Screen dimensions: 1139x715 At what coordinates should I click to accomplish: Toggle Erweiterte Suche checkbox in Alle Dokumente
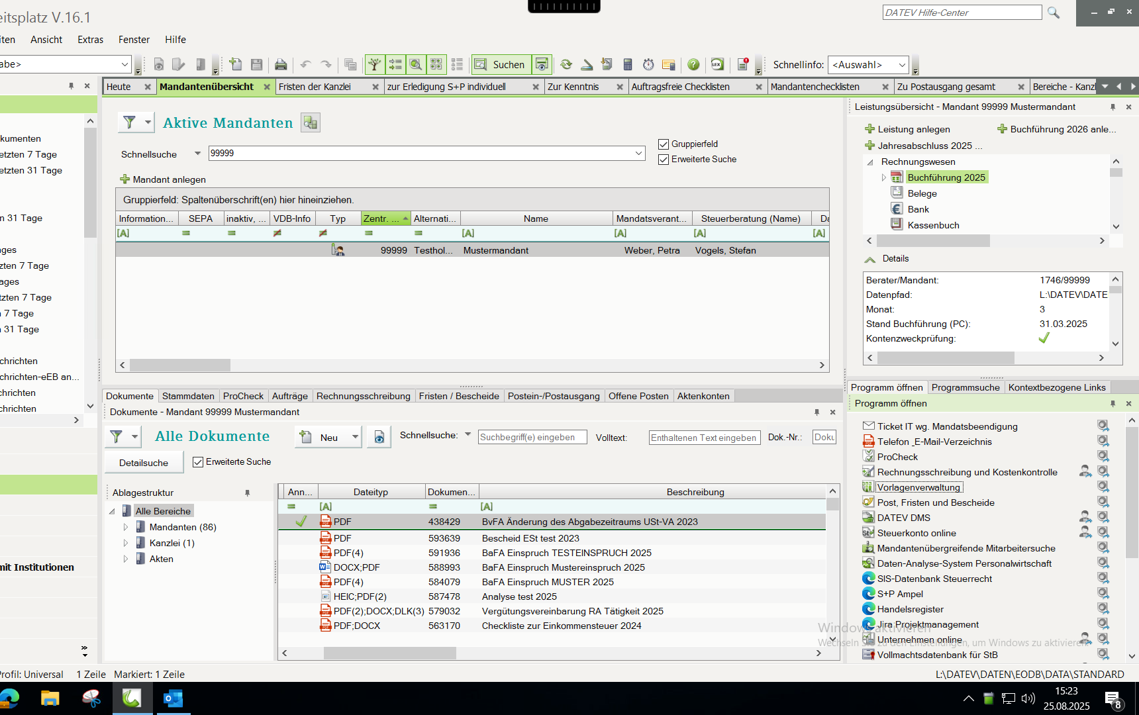[198, 462]
